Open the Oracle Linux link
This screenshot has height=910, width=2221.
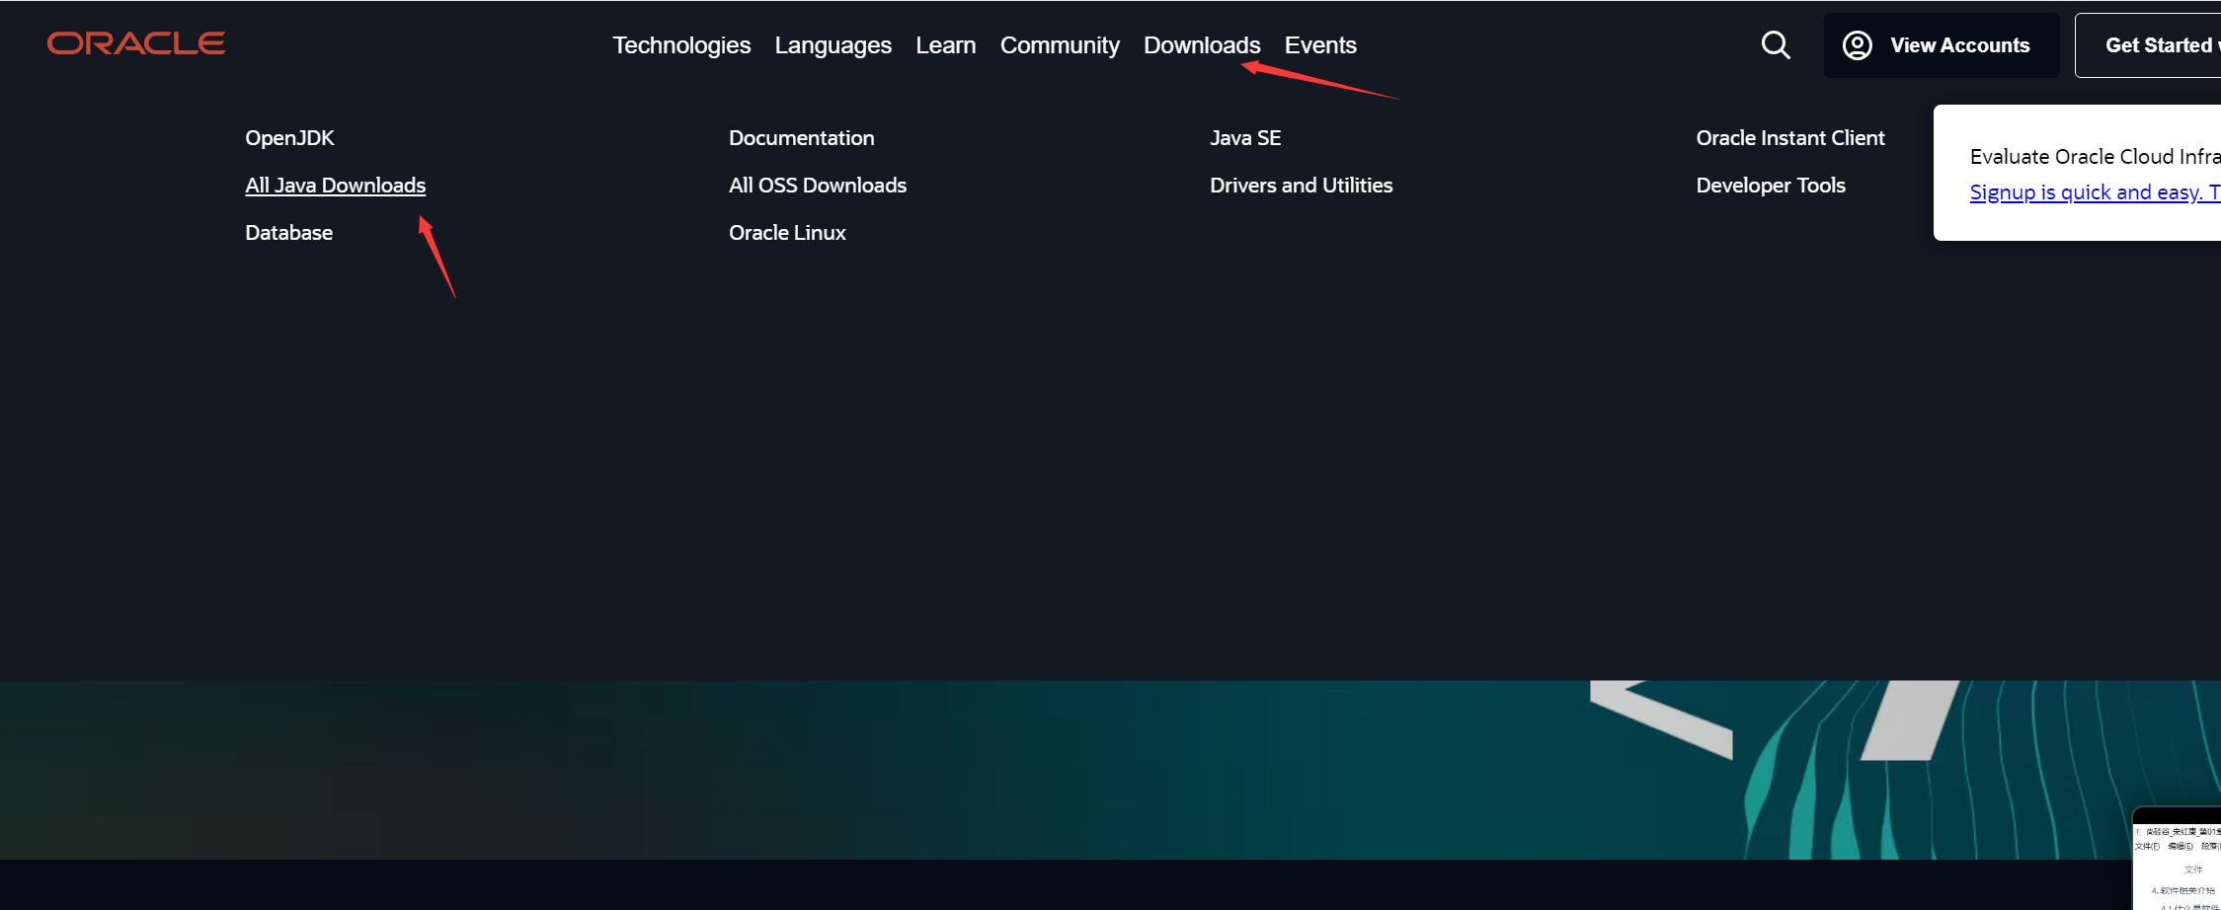click(787, 233)
